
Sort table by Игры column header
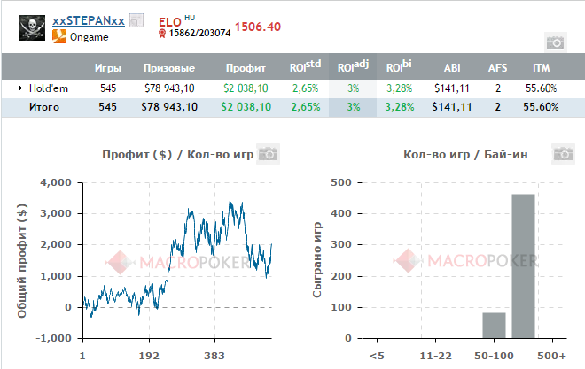pyautogui.click(x=107, y=68)
